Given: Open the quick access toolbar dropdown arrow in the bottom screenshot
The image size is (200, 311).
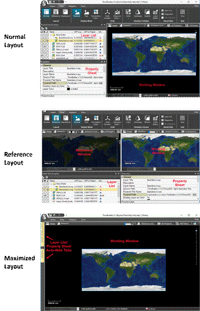Looking at the screenshot, I should pyautogui.click(x=66, y=215).
